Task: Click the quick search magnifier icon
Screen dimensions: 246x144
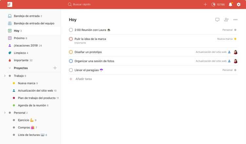Action: point(70,4)
